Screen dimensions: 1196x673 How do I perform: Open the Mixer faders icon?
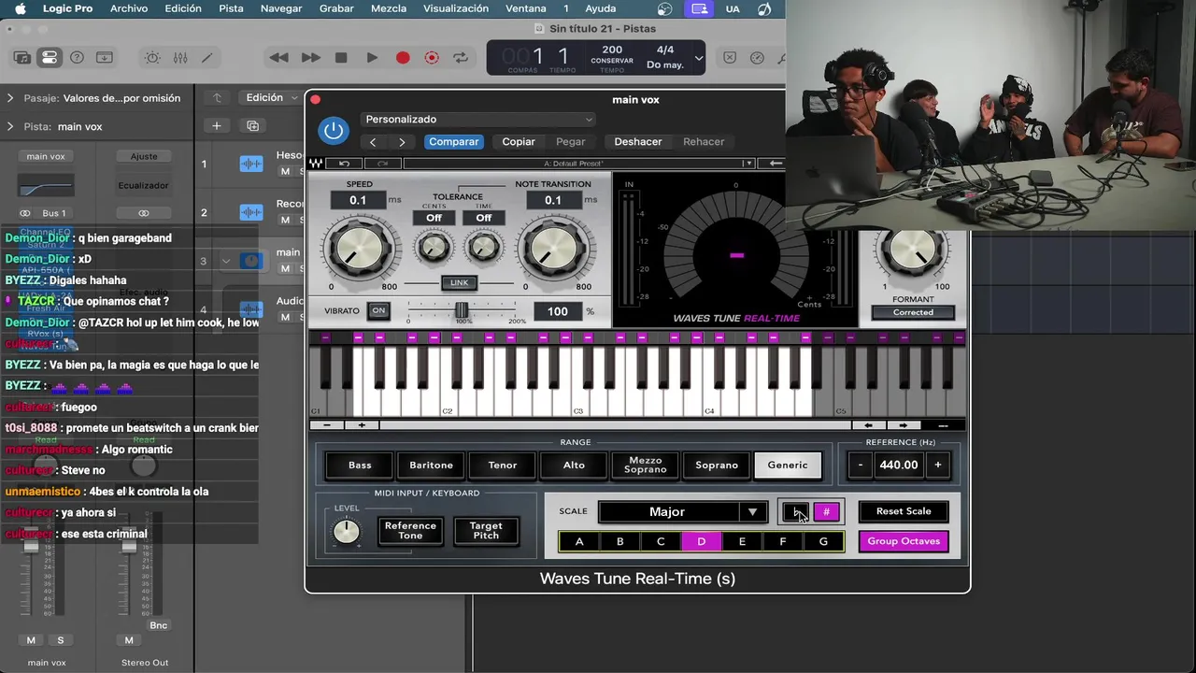(180, 57)
